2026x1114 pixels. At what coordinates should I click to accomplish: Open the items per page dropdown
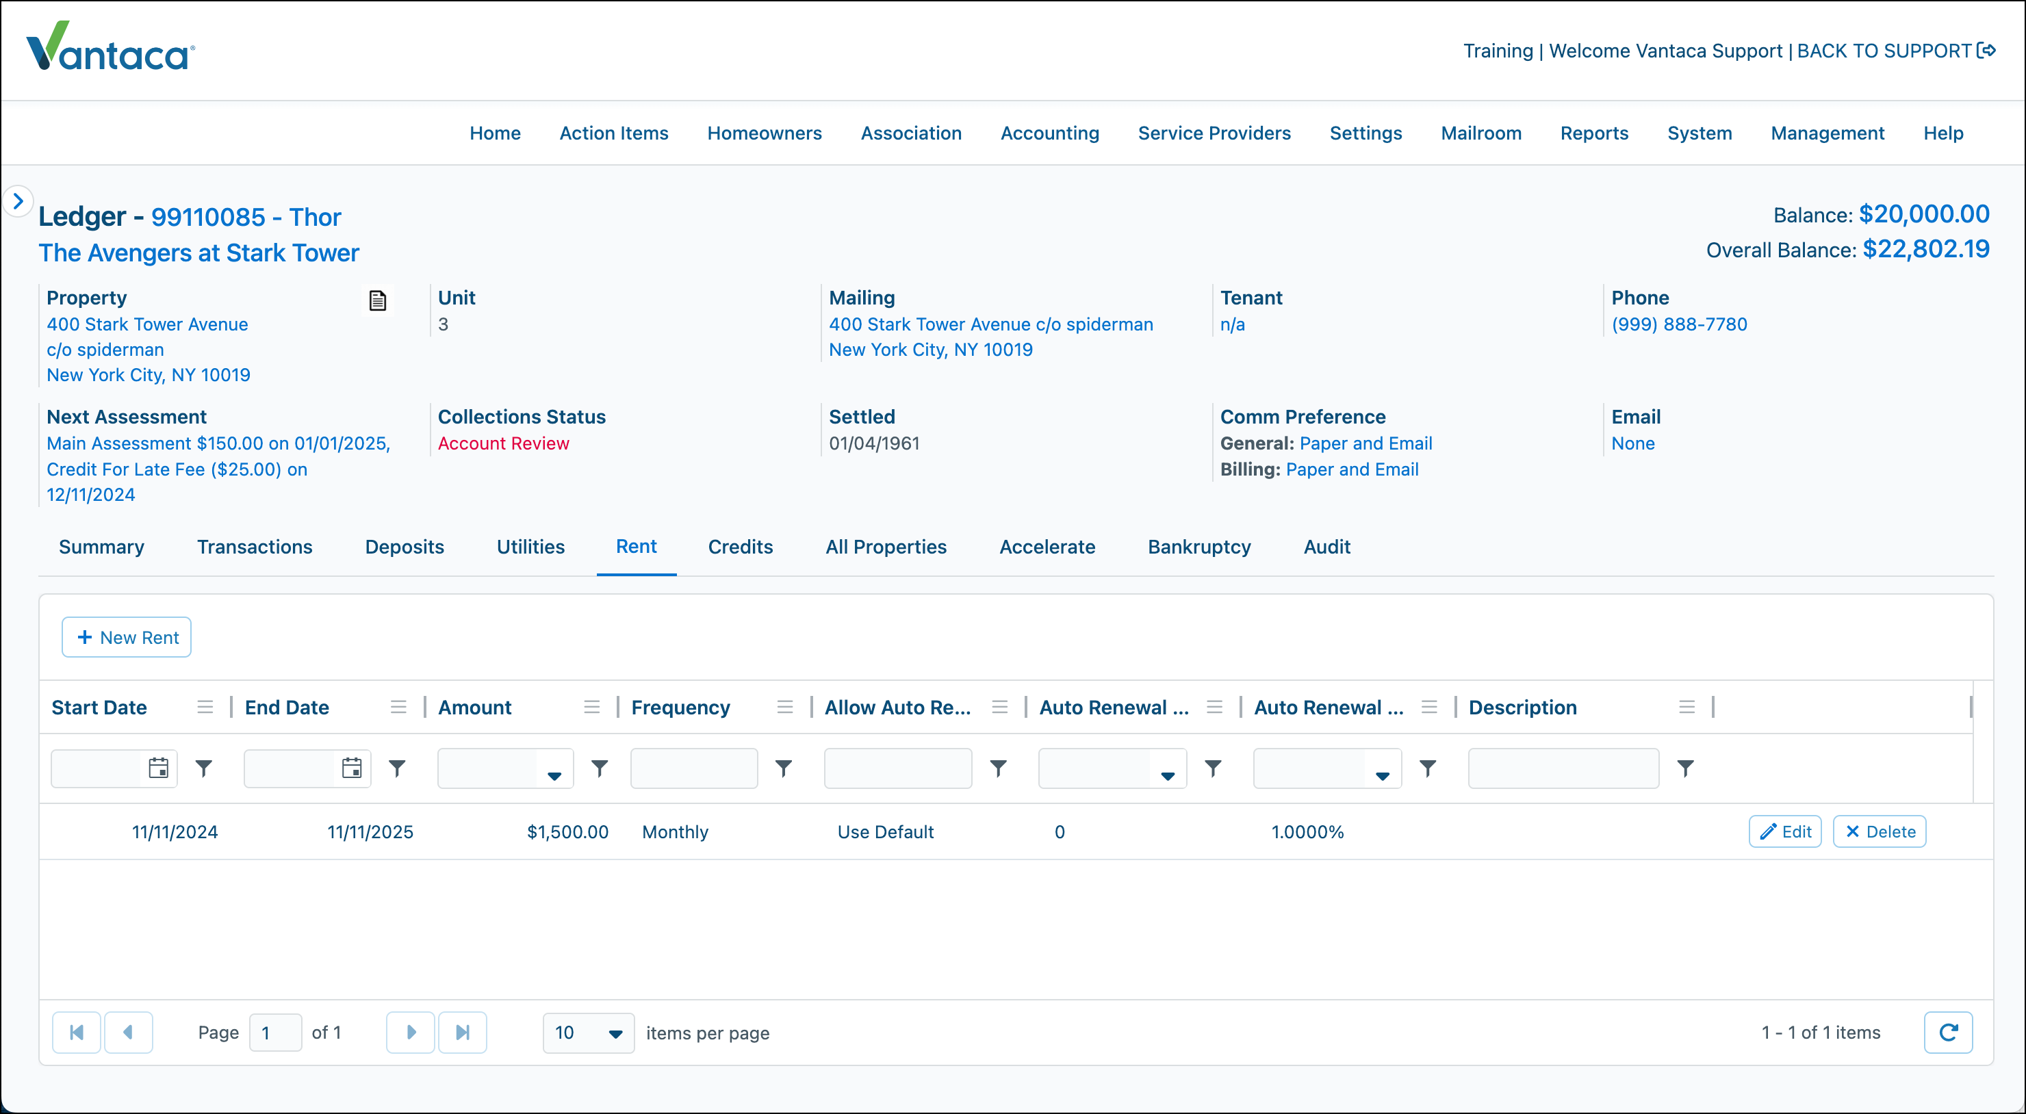point(589,1033)
